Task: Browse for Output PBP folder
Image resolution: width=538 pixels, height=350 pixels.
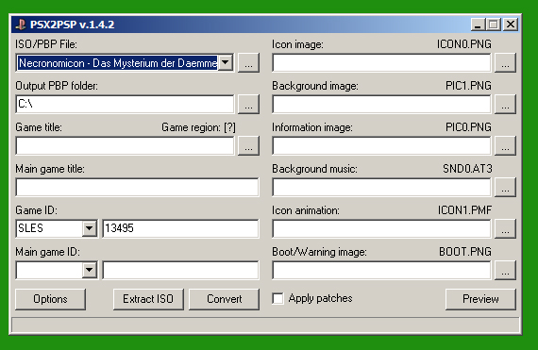Action: [x=248, y=104]
